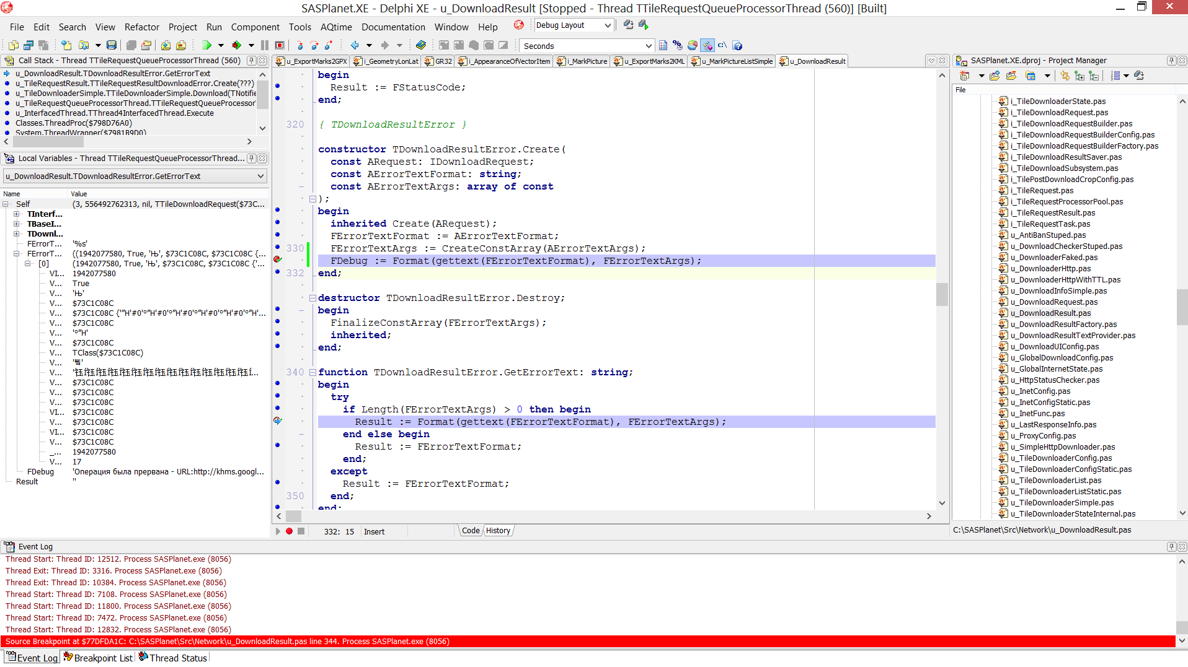Click the help icon next to Seconds dropdown
1188x667 pixels.
737,45
